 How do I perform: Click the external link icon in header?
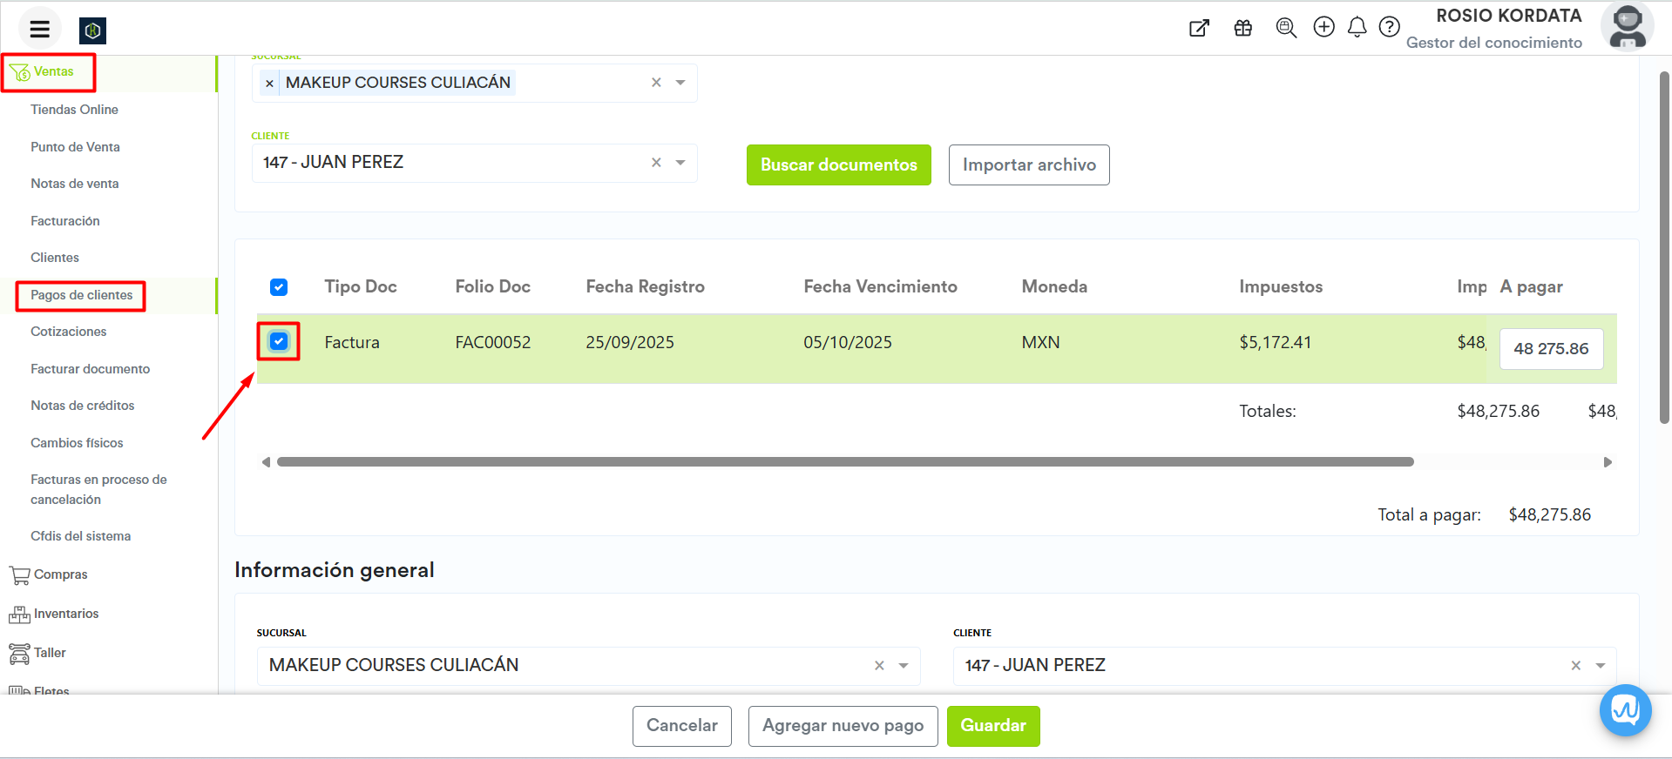coord(1199,28)
